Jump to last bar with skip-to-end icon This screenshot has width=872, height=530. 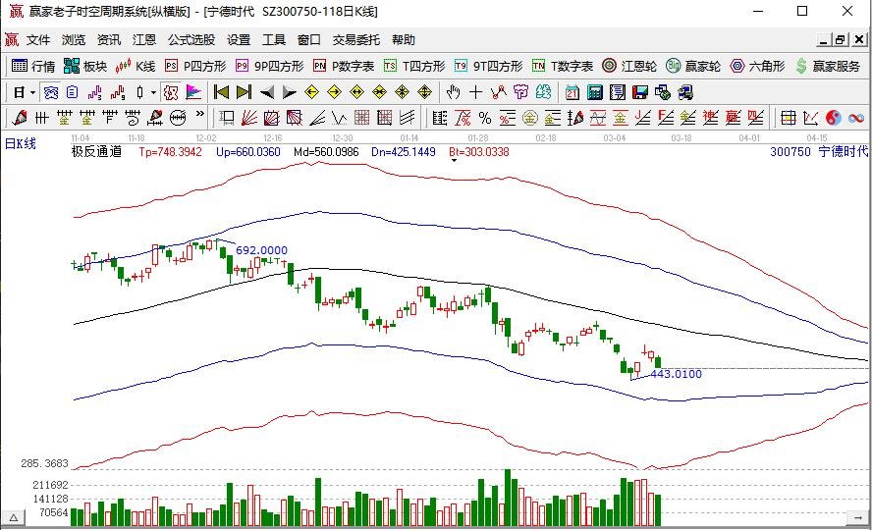click(x=244, y=92)
